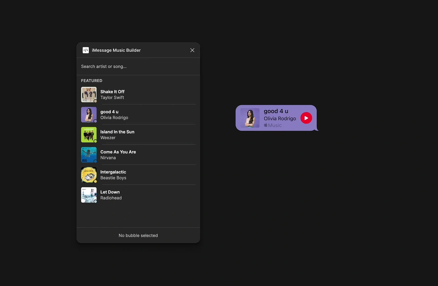Click the album art in the message bubble
Image resolution: width=438 pixels, height=286 pixels.
(250, 118)
